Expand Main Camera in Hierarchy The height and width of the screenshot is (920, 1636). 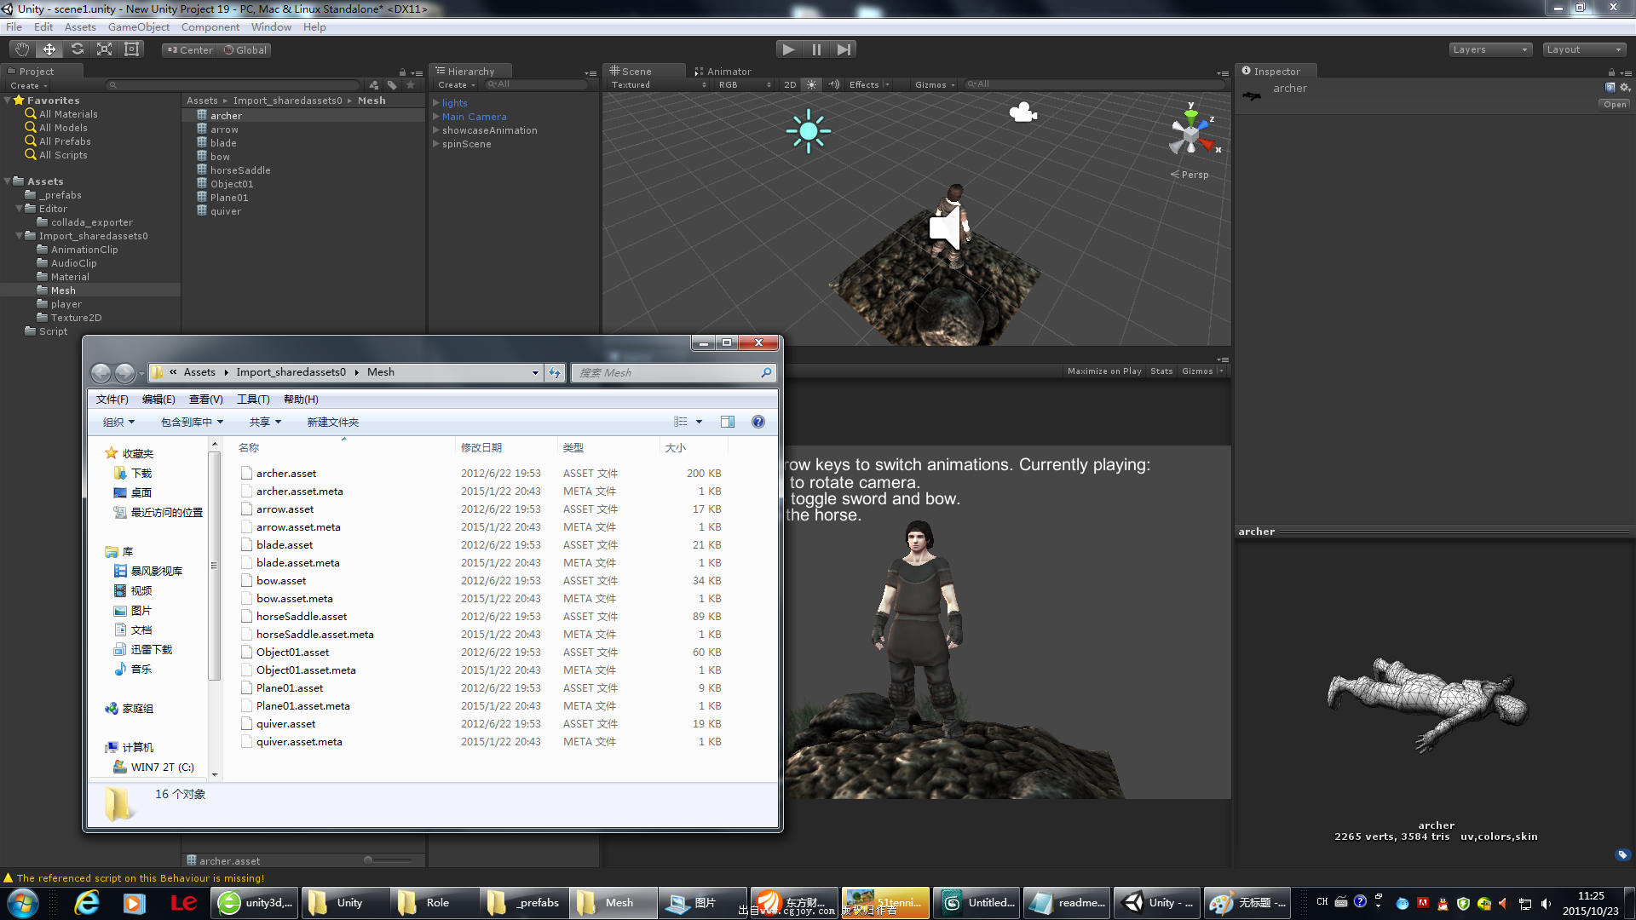[x=436, y=117]
